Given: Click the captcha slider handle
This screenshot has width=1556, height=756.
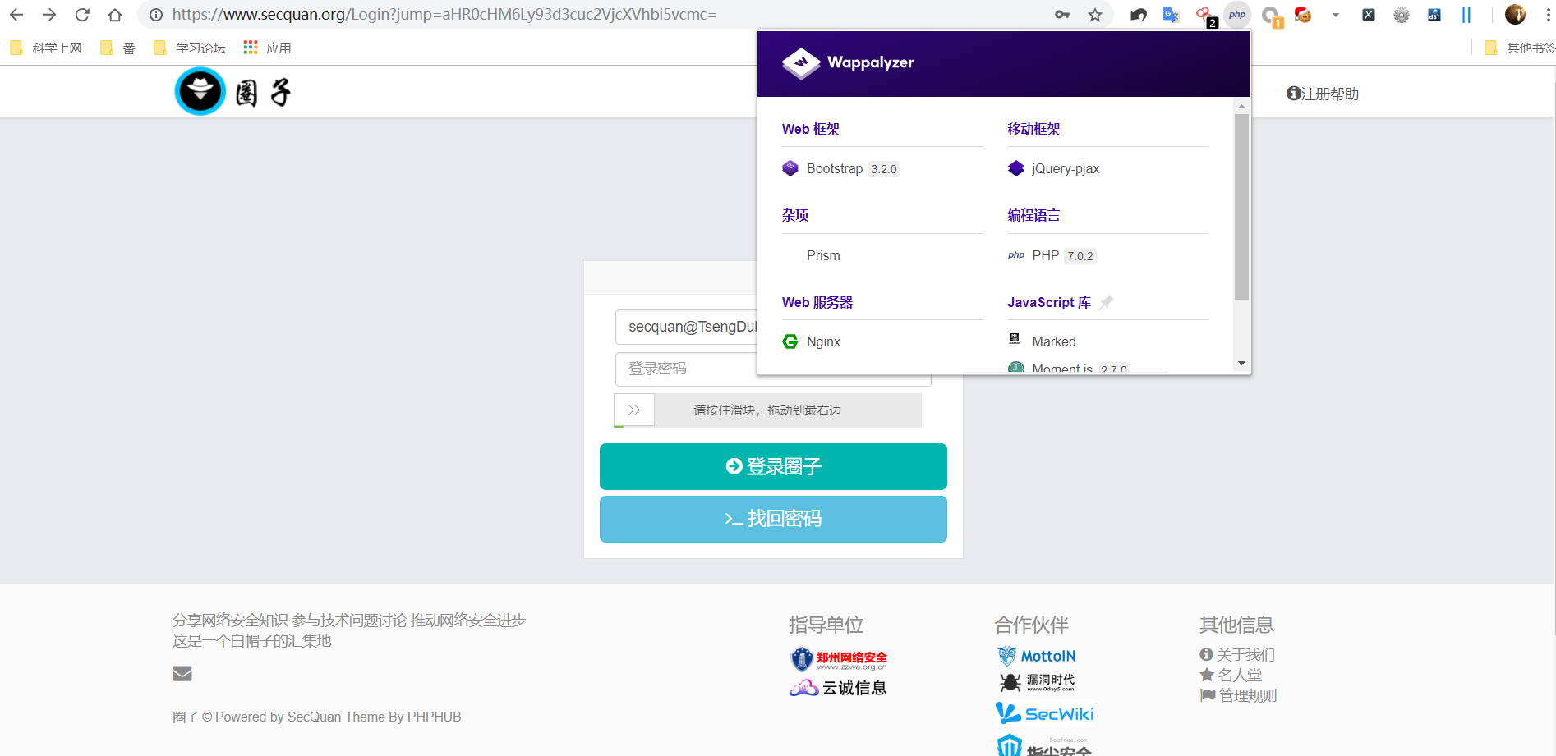Looking at the screenshot, I should (x=634, y=410).
